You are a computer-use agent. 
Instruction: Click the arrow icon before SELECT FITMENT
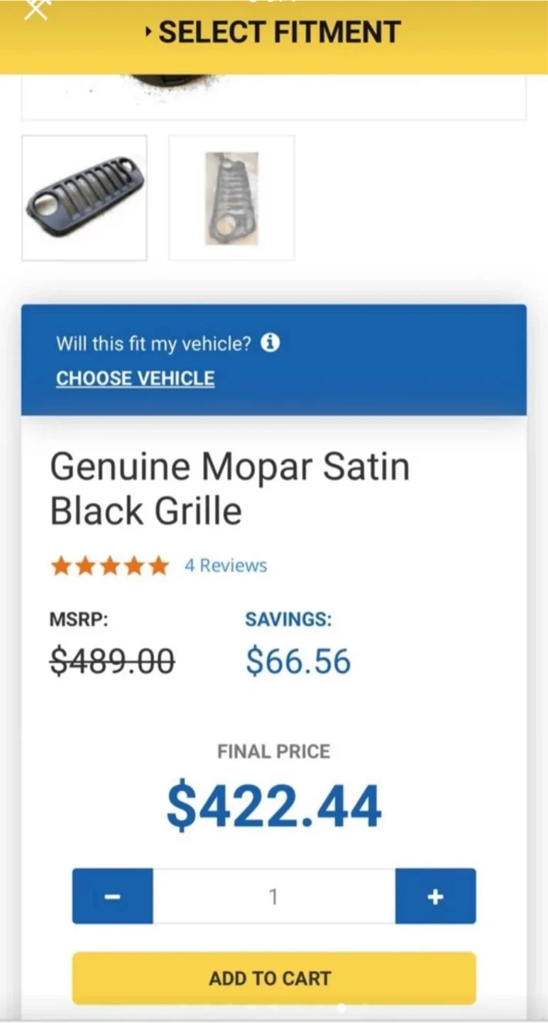tap(148, 32)
